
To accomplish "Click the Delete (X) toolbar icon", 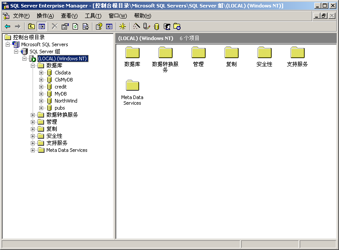I will (55, 26).
